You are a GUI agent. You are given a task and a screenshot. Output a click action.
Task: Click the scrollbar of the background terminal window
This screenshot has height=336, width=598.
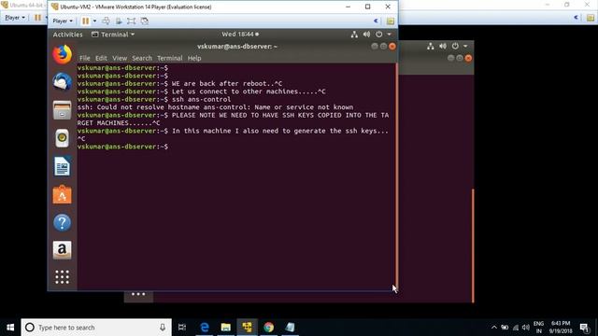point(473,245)
